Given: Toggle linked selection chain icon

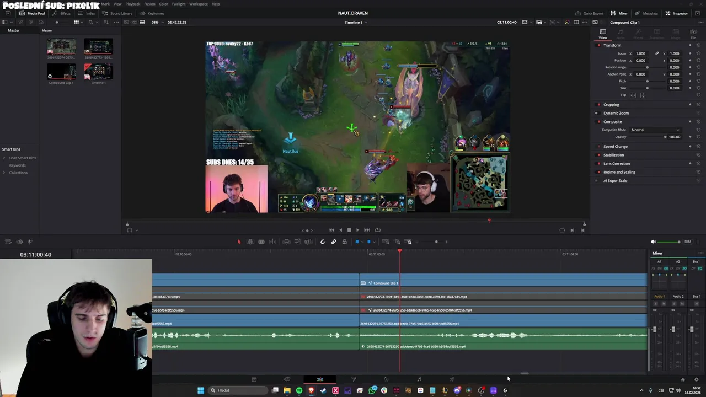Looking at the screenshot, I should (334, 242).
